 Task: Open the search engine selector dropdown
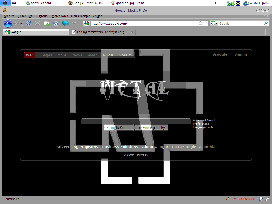pyautogui.click(x=214, y=23)
